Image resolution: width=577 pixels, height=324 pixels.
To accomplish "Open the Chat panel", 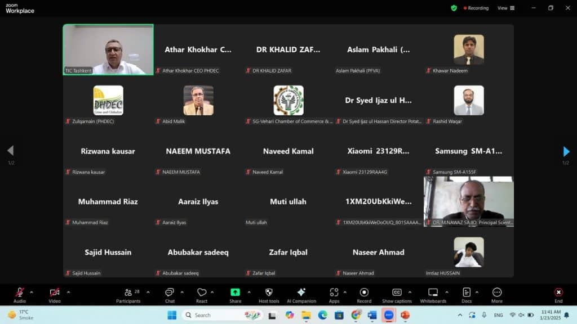I will (x=169, y=293).
